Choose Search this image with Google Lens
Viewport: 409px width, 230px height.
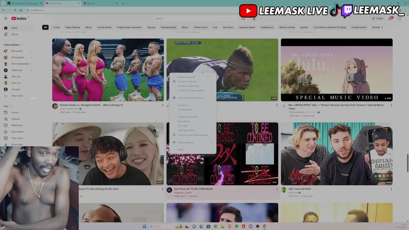193,135
